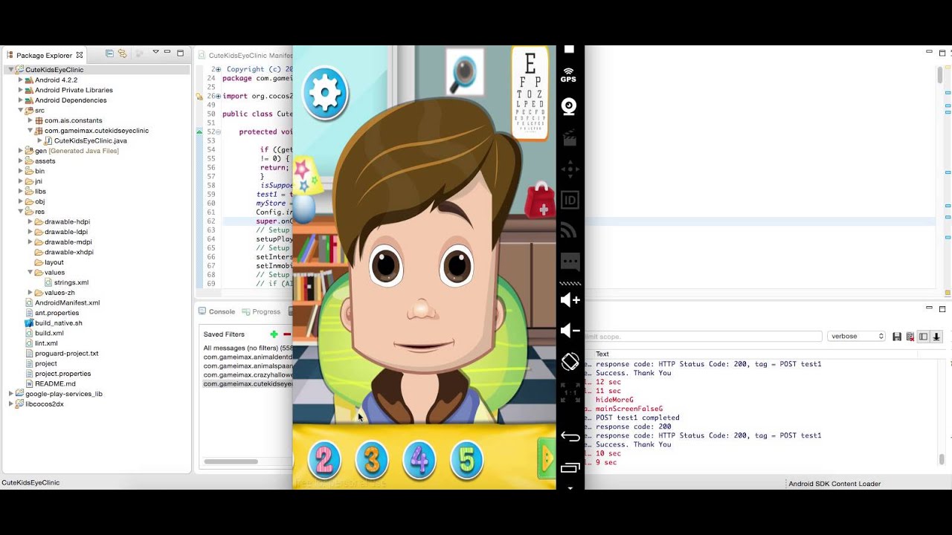Expand folded code at line 26 import
952x535 pixels.
point(218,96)
